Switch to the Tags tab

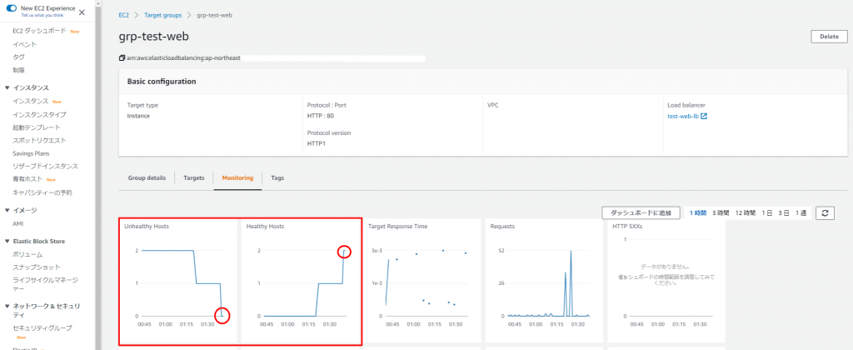277,178
